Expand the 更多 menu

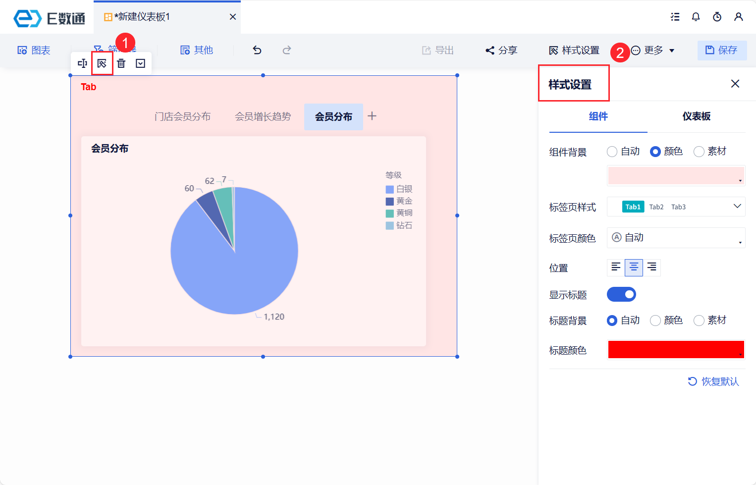click(652, 50)
